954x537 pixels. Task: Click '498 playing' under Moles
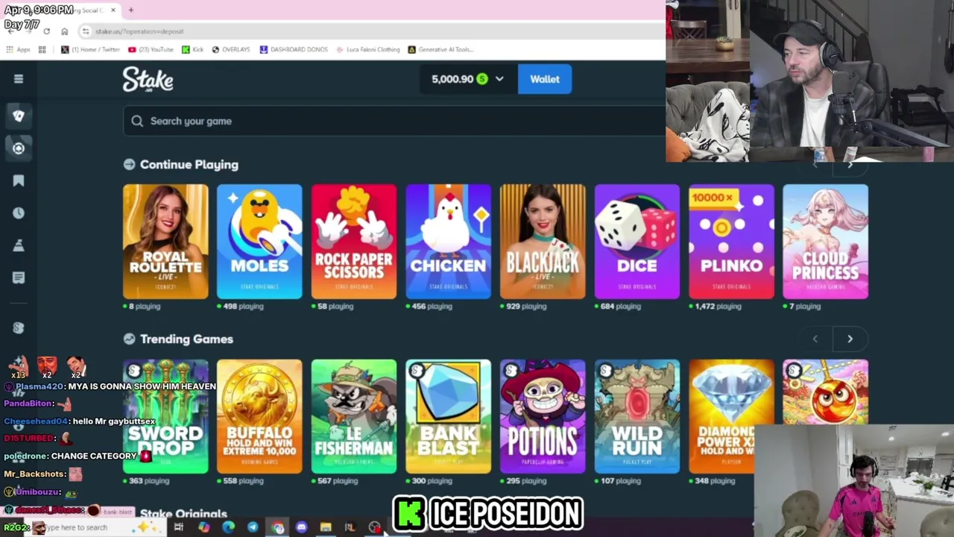click(x=243, y=307)
